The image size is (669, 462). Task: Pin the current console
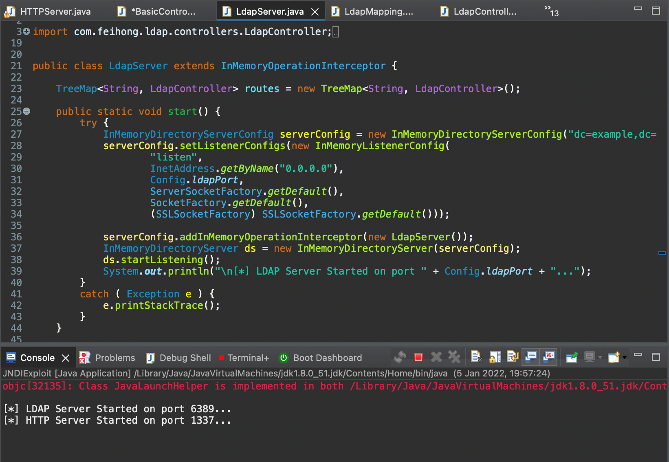(572, 357)
